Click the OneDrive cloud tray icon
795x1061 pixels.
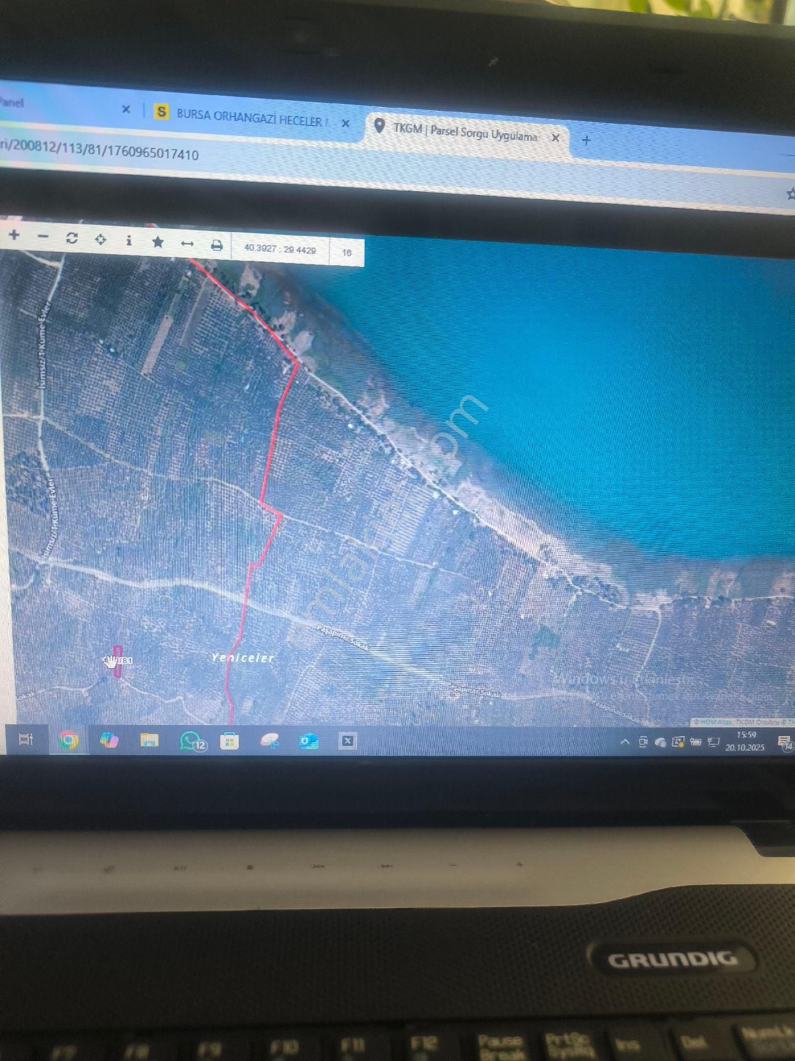coord(660,742)
